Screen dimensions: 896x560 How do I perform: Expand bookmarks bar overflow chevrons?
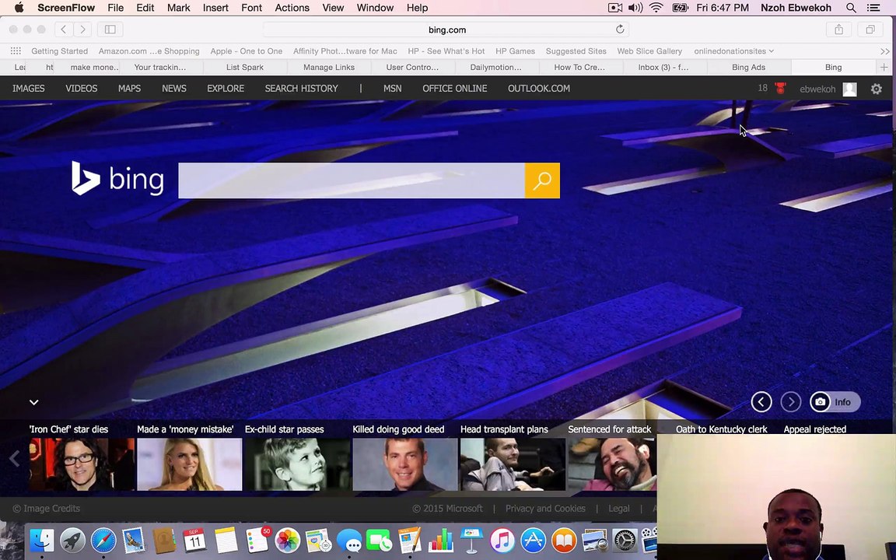pos(885,51)
